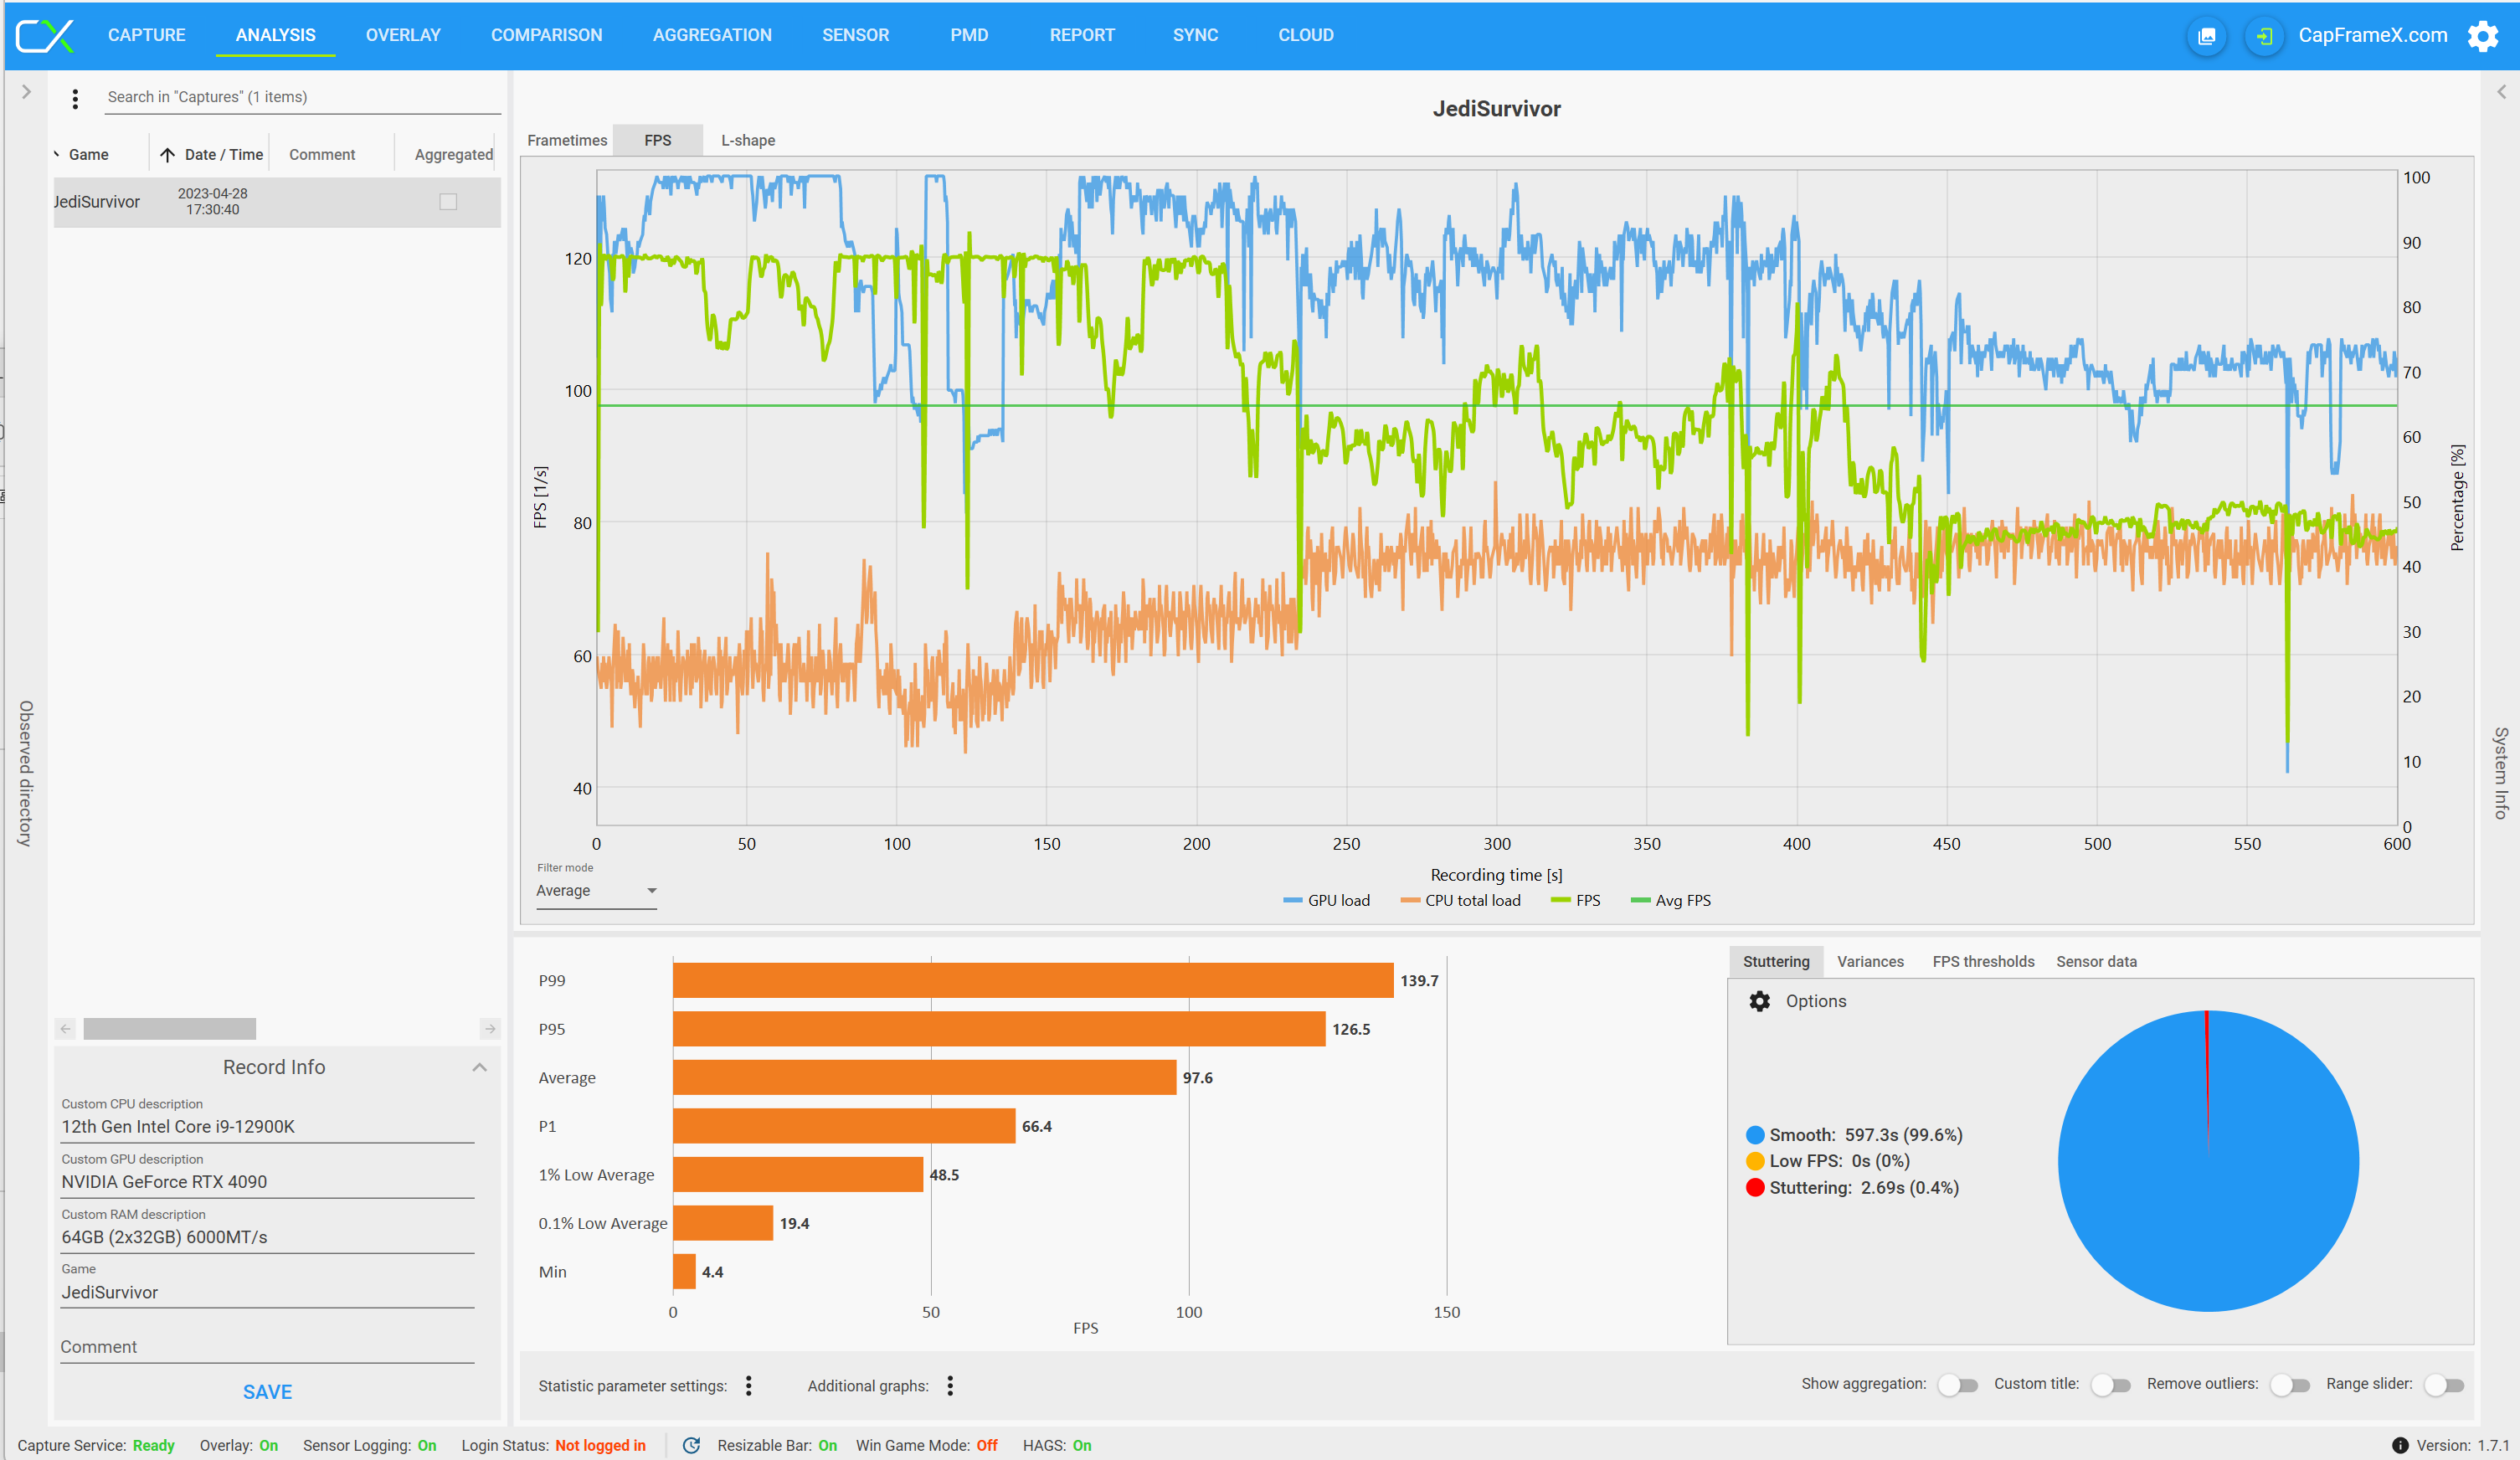Toggle Remove outliers switch
Viewport: 2520px width, 1460px height.
click(x=2290, y=1385)
